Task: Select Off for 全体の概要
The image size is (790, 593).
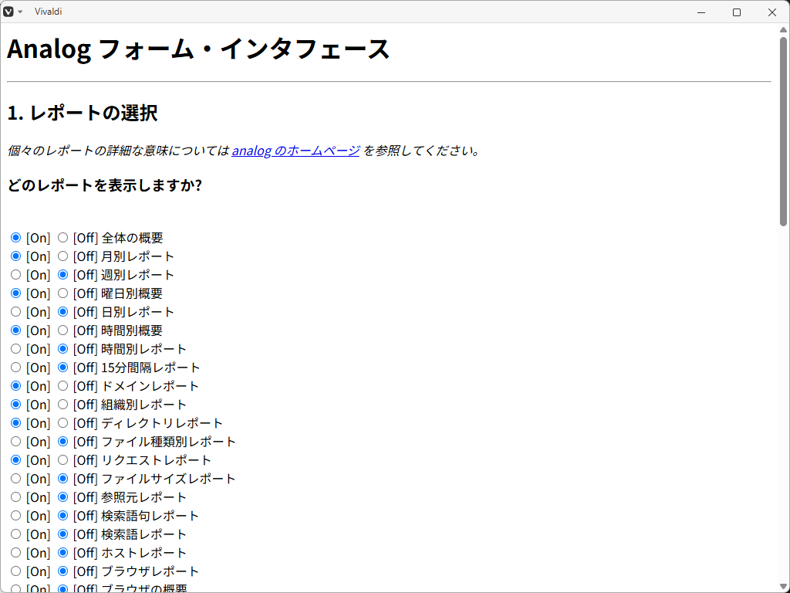Action: coord(62,237)
